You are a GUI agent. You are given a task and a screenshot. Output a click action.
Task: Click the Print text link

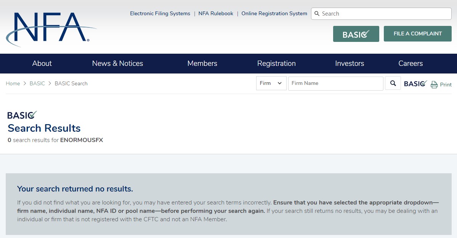tap(446, 85)
